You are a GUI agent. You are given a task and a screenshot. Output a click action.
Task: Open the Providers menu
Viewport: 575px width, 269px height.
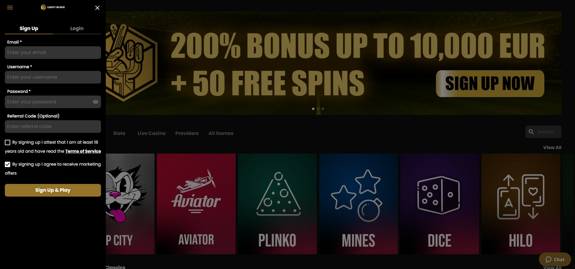187,133
